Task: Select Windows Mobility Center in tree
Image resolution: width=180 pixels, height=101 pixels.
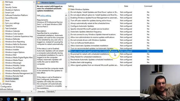Action: pos(15,65)
